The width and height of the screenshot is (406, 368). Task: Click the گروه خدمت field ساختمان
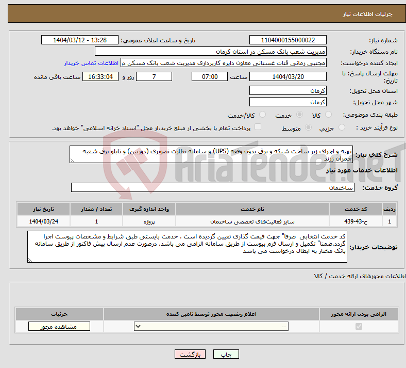[213, 187]
